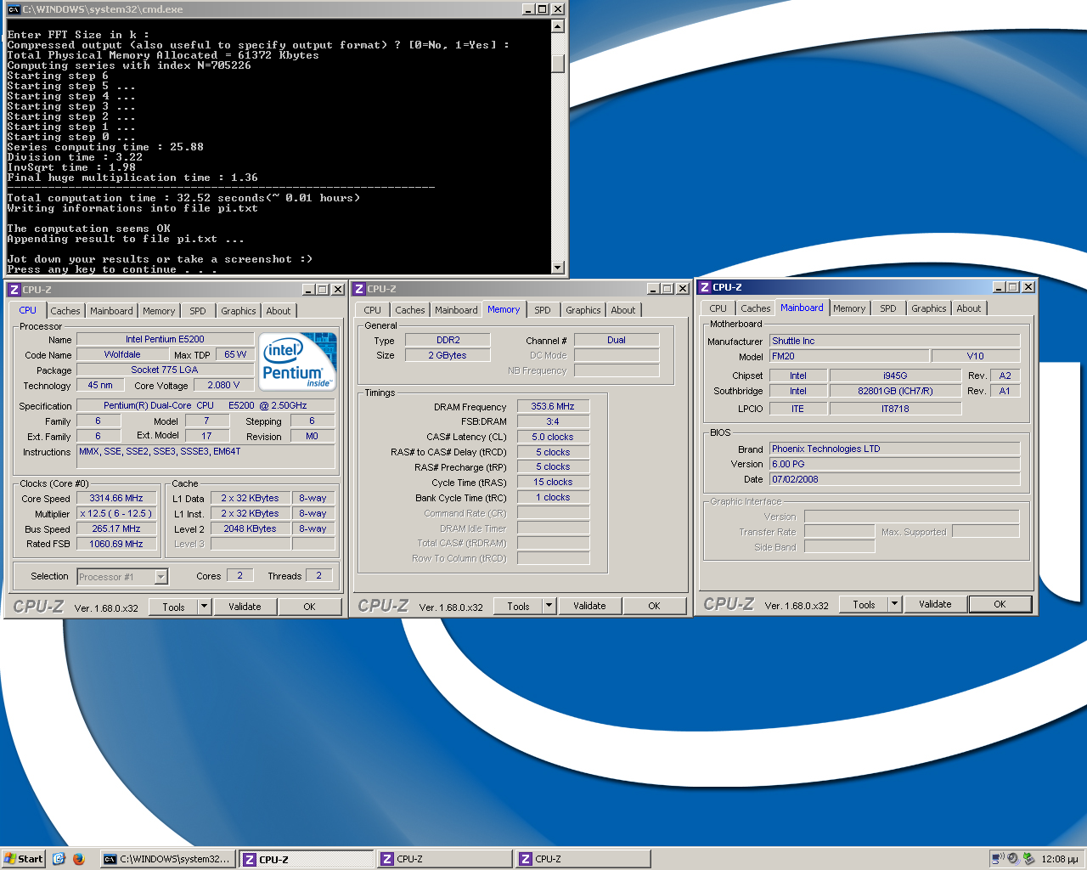Screen dimensions: 1087x870
Task: Click the Intel Pentium E5200 name field
Action: 165,339
